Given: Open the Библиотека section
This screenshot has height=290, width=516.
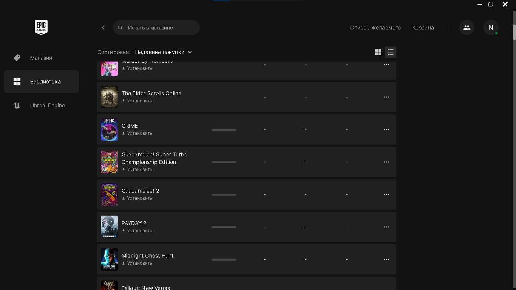Looking at the screenshot, I should pos(42,82).
